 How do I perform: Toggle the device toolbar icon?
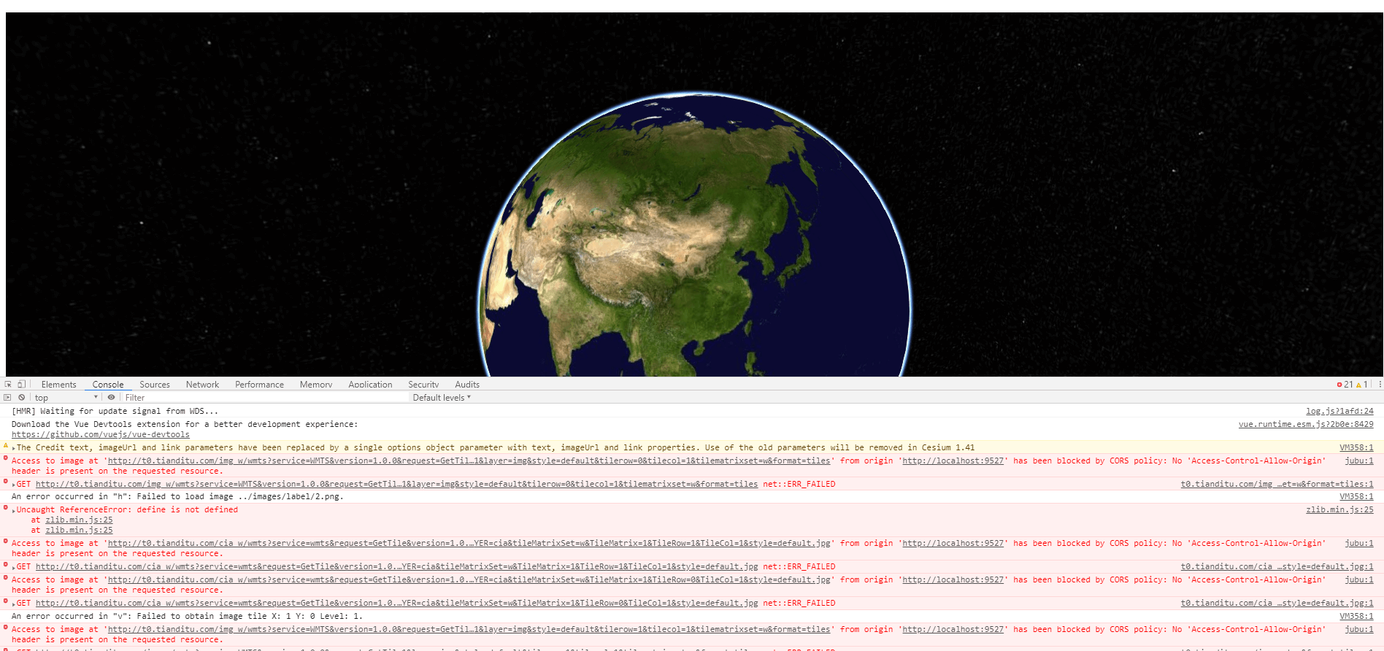coord(22,384)
